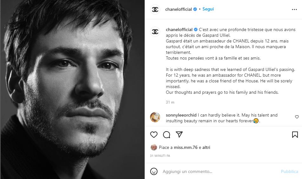Open sonnyleeorchid username link

(181, 115)
